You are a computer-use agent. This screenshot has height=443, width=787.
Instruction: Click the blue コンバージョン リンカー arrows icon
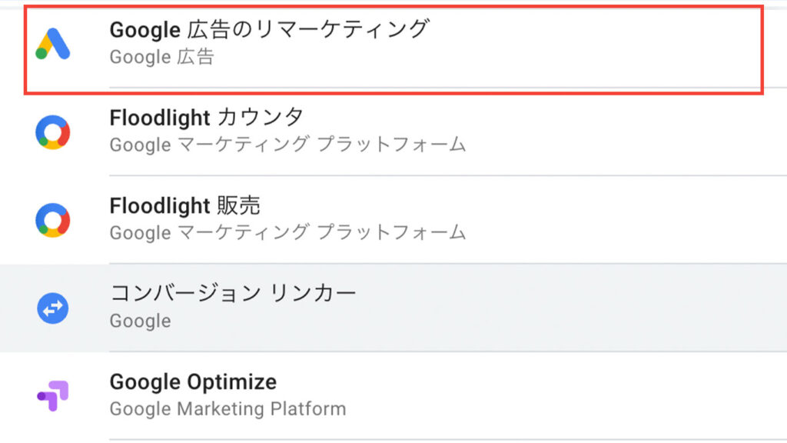click(x=53, y=308)
